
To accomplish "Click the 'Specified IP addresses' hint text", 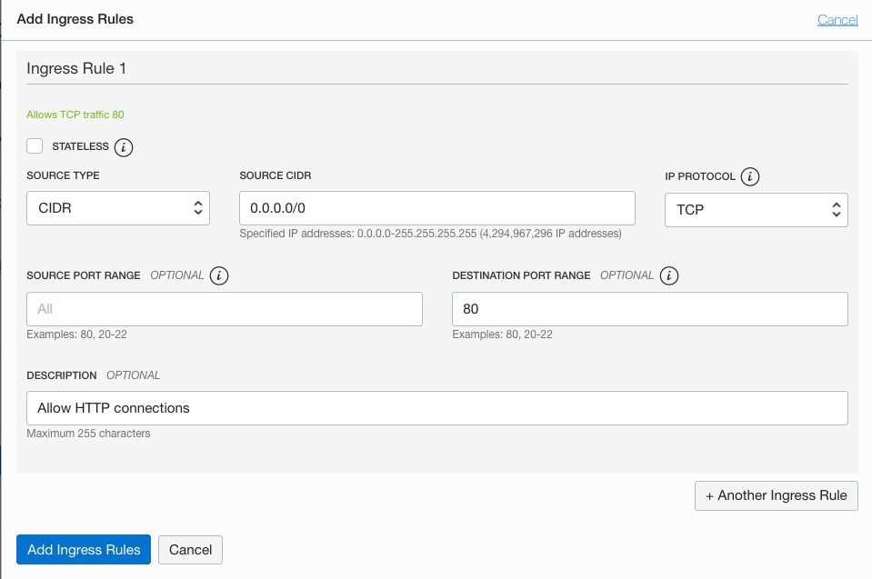I will coord(430,234).
